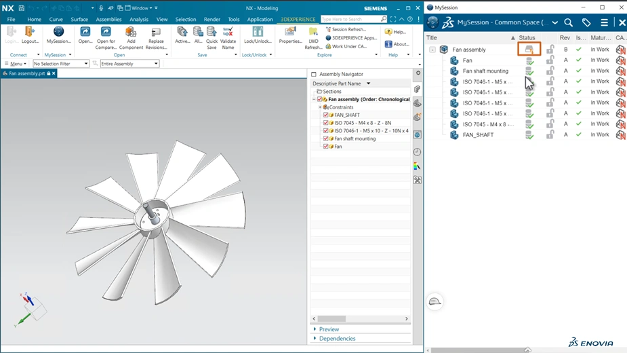Click the search magnifier in MySession panel
Image resolution: width=627 pixels, height=353 pixels.
[x=568, y=22]
